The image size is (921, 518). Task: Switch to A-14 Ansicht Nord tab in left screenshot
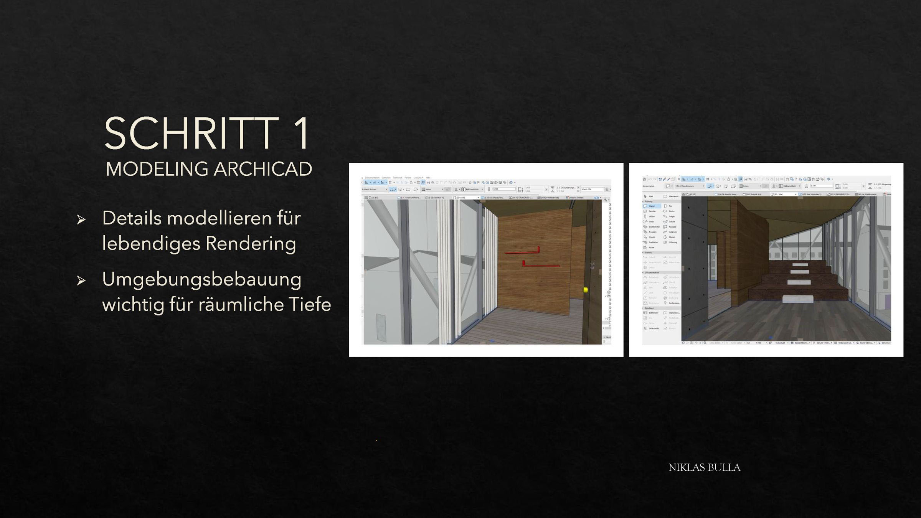[409, 198]
